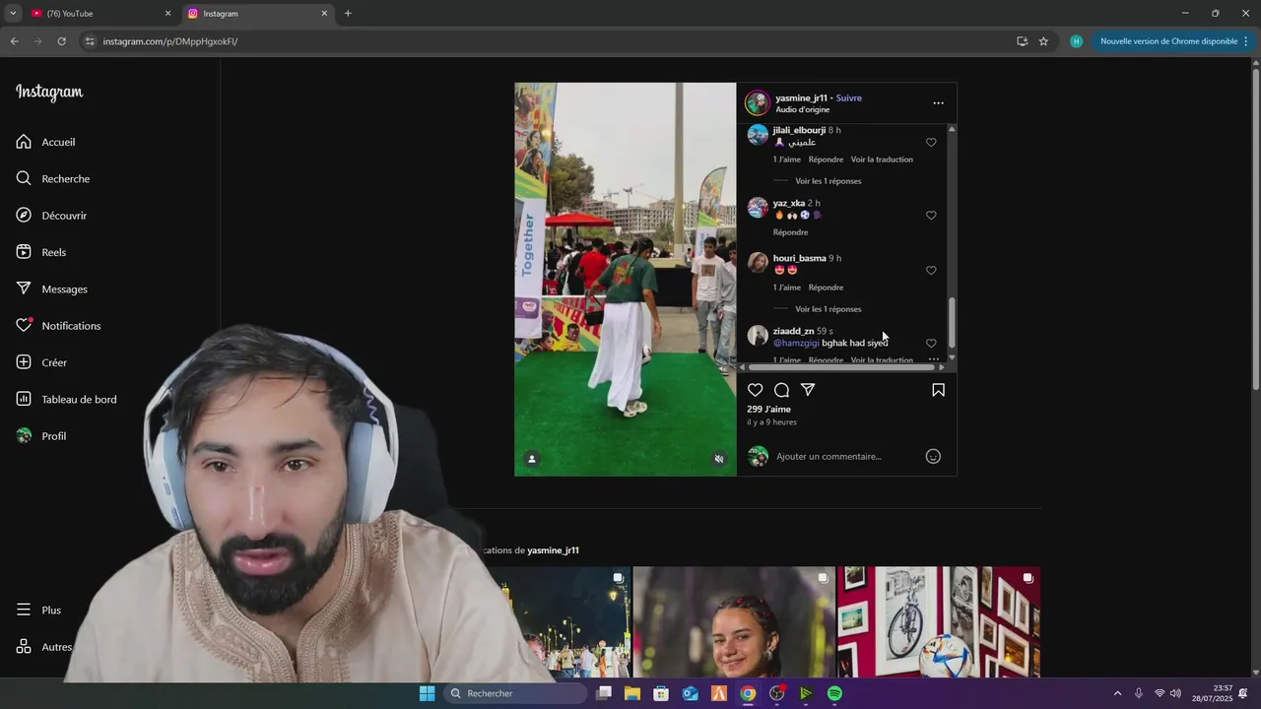Expand replies under houri_basma's comment
The width and height of the screenshot is (1261, 709).
point(829,309)
